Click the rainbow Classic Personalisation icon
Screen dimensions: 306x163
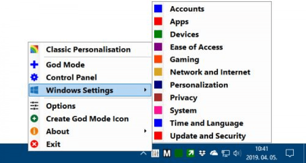pos(34,50)
